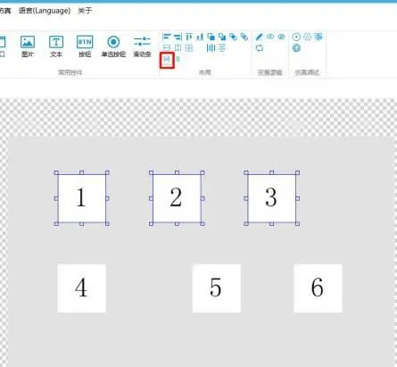397x367 pixels.
Task: Distribute widgets vertically with horizontal-lines icon
Action: point(222,48)
